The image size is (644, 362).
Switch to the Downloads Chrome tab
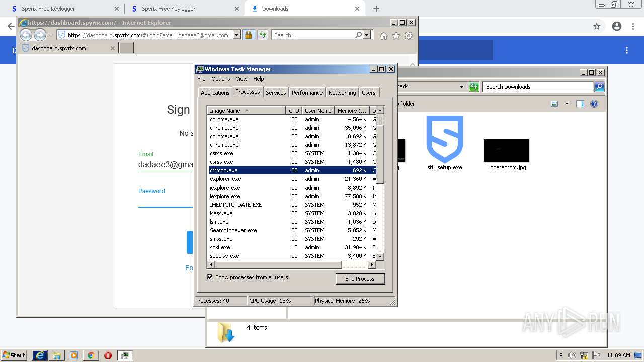click(305, 9)
